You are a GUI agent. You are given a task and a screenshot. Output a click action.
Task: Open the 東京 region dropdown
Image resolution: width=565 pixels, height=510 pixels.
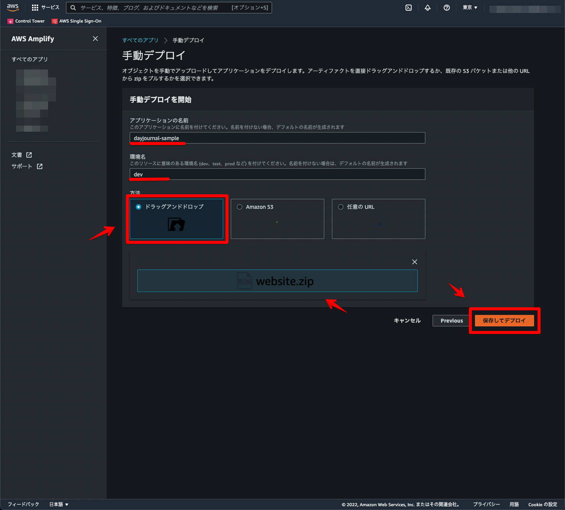click(470, 7)
